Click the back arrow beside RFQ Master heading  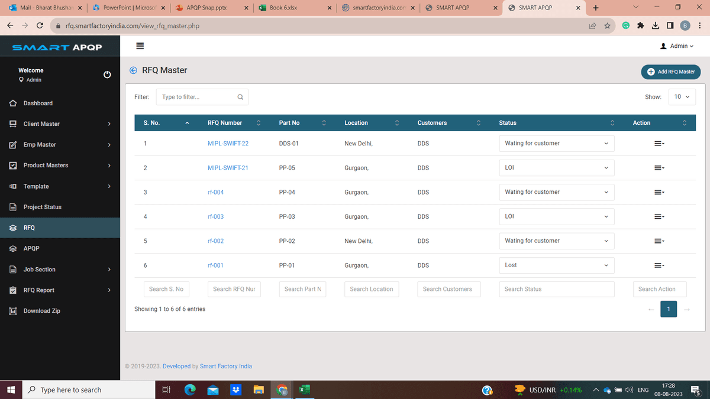(x=133, y=70)
